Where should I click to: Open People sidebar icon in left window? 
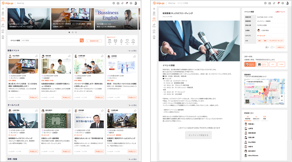pos(3,25)
